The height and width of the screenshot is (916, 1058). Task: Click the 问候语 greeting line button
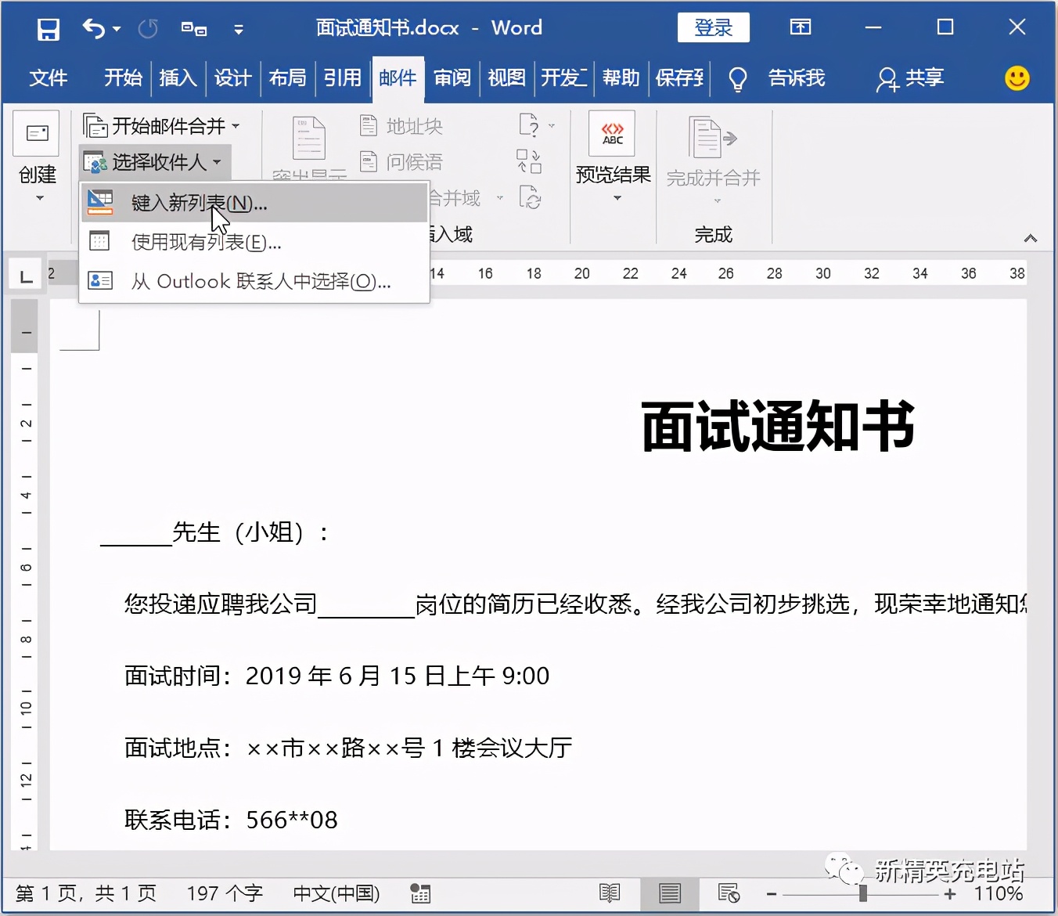point(401,162)
